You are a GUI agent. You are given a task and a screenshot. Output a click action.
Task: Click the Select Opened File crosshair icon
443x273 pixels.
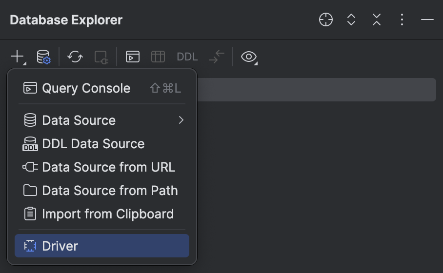[x=326, y=19]
